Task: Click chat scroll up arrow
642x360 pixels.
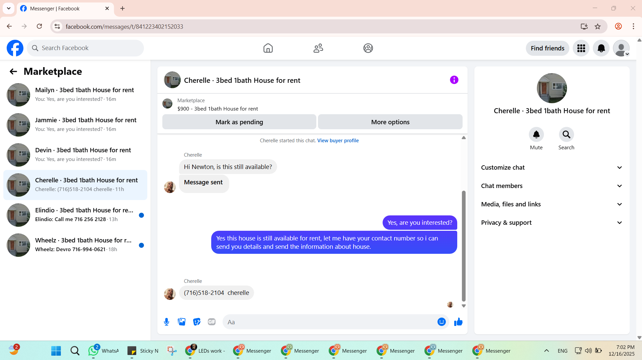Action: click(x=464, y=138)
